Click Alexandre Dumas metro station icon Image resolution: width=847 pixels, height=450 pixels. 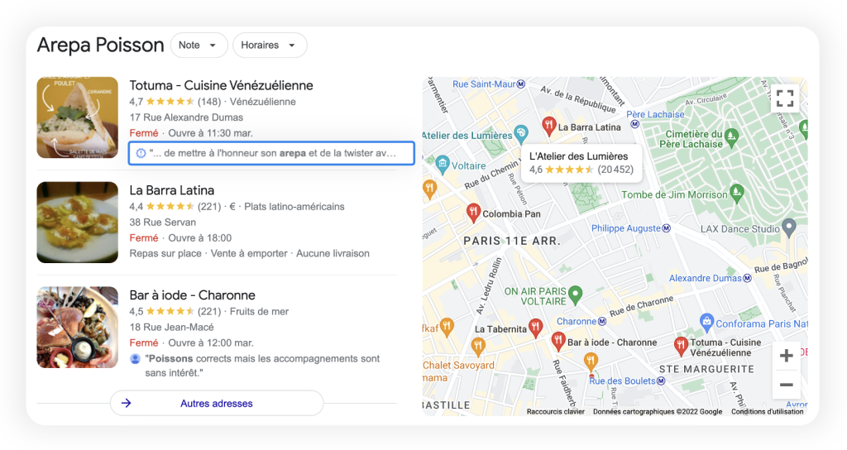(747, 278)
